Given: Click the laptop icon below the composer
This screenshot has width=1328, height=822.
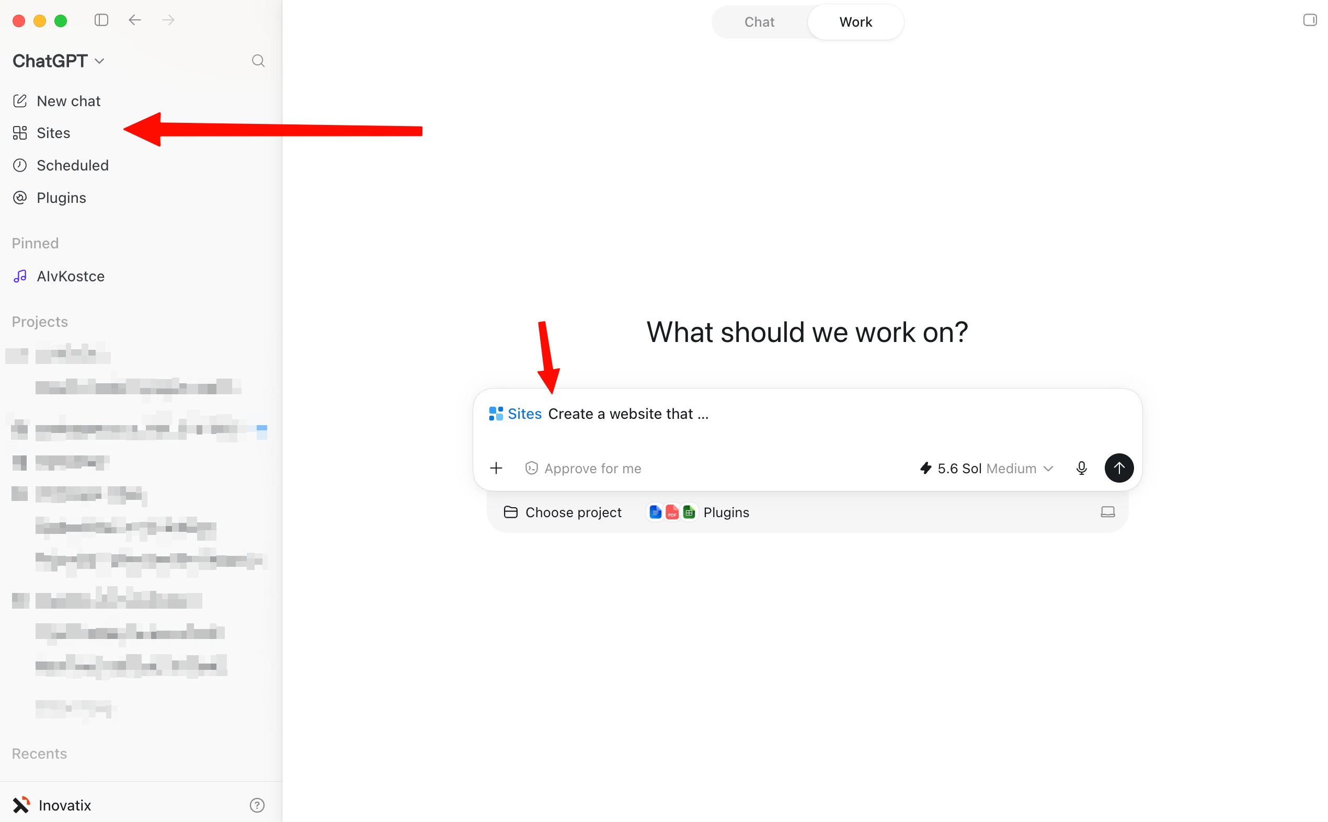Looking at the screenshot, I should pos(1107,512).
